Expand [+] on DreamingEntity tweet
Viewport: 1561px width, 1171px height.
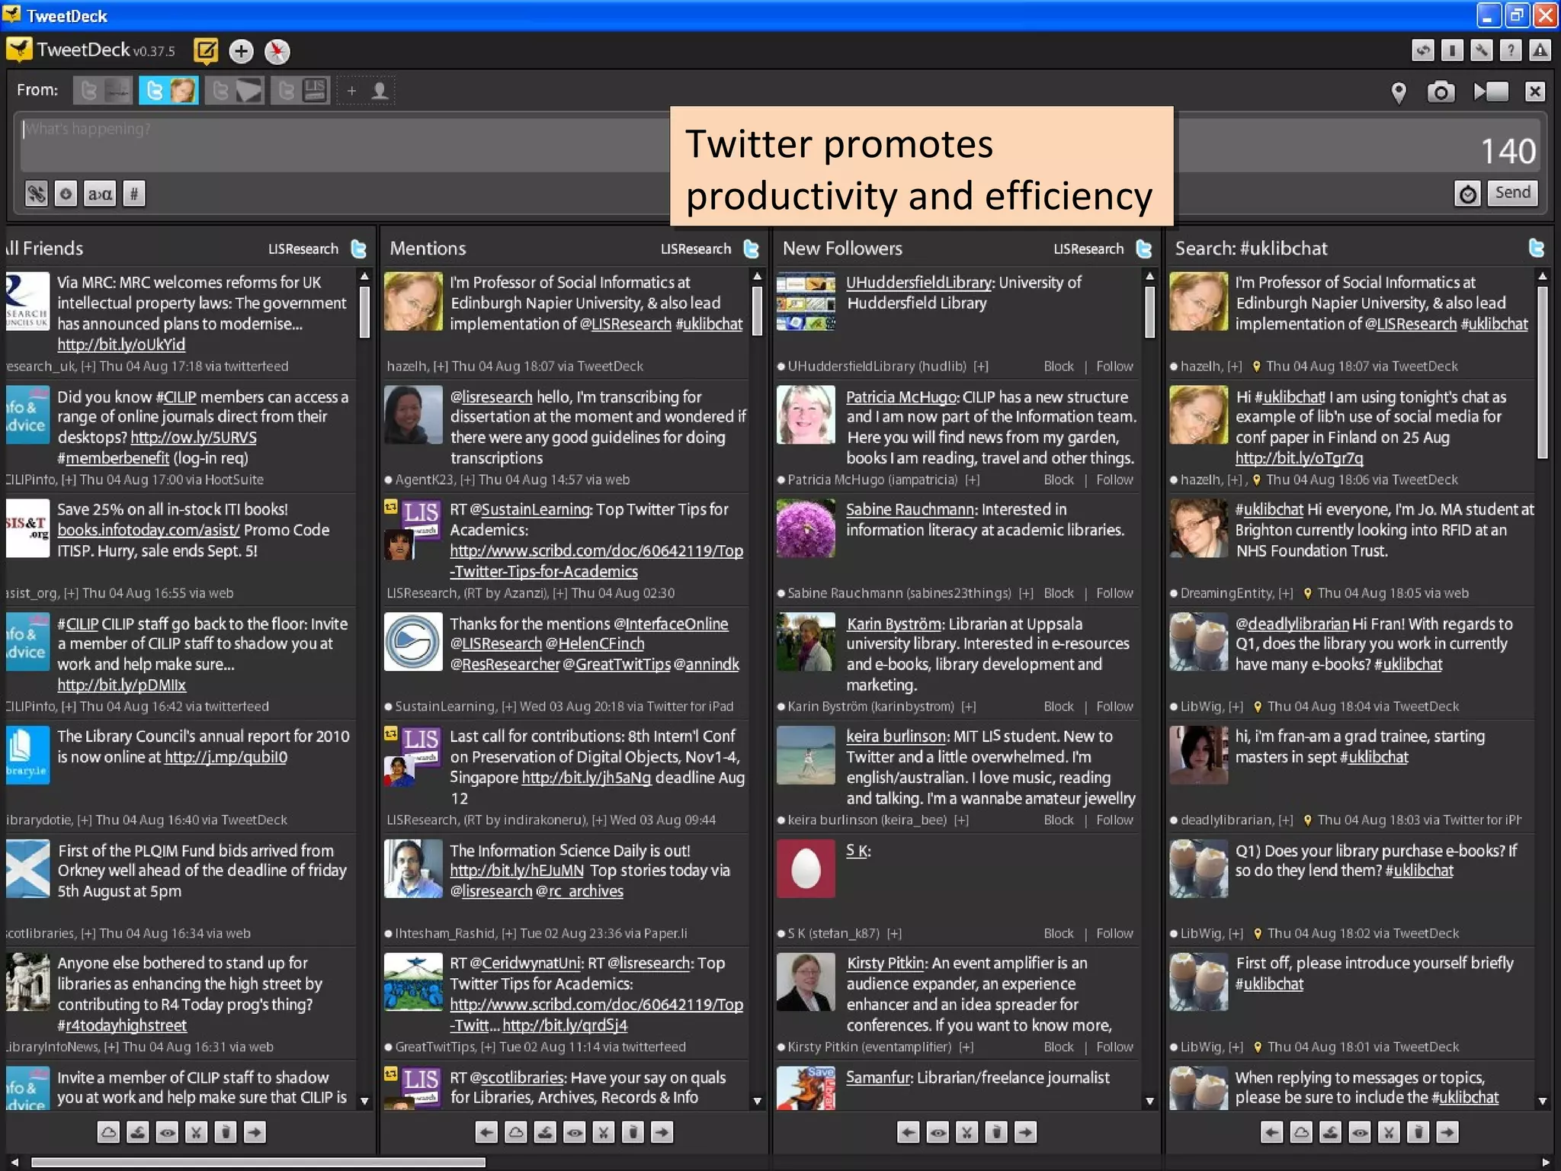pyautogui.click(x=1286, y=593)
